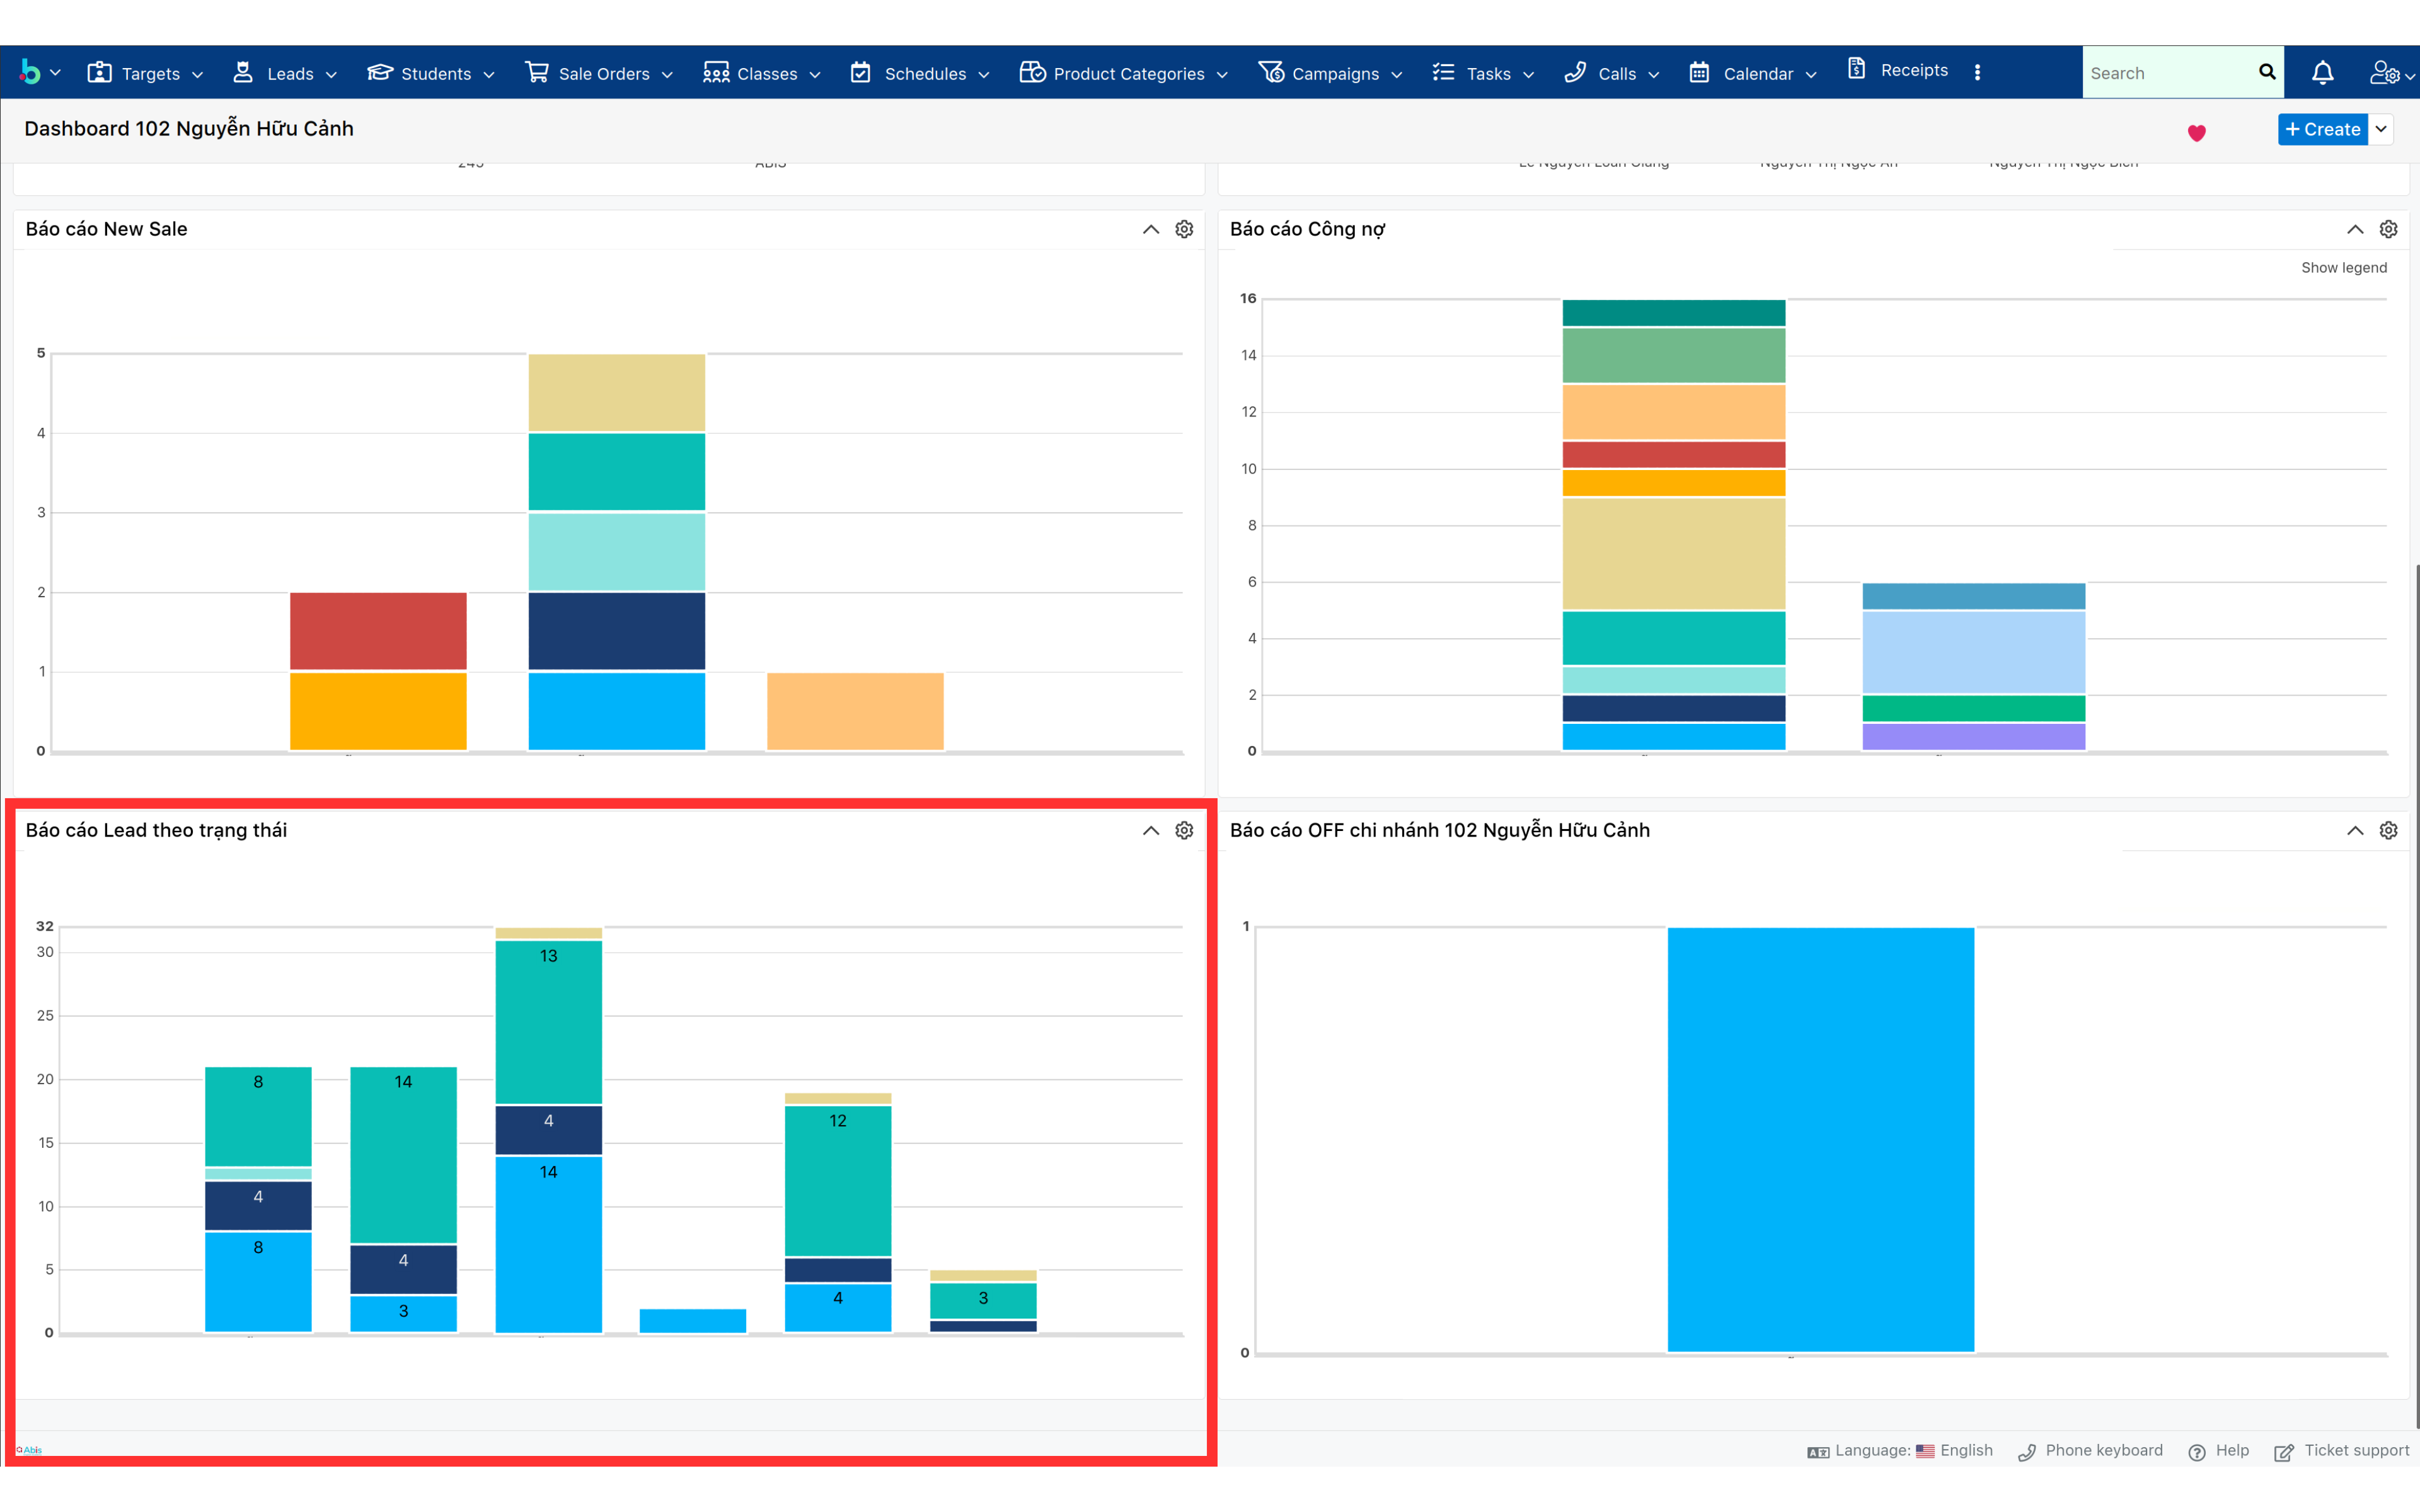
Task: Open gear on Báo cáo Lead theo trạng thái
Action: pos(1184,830)
